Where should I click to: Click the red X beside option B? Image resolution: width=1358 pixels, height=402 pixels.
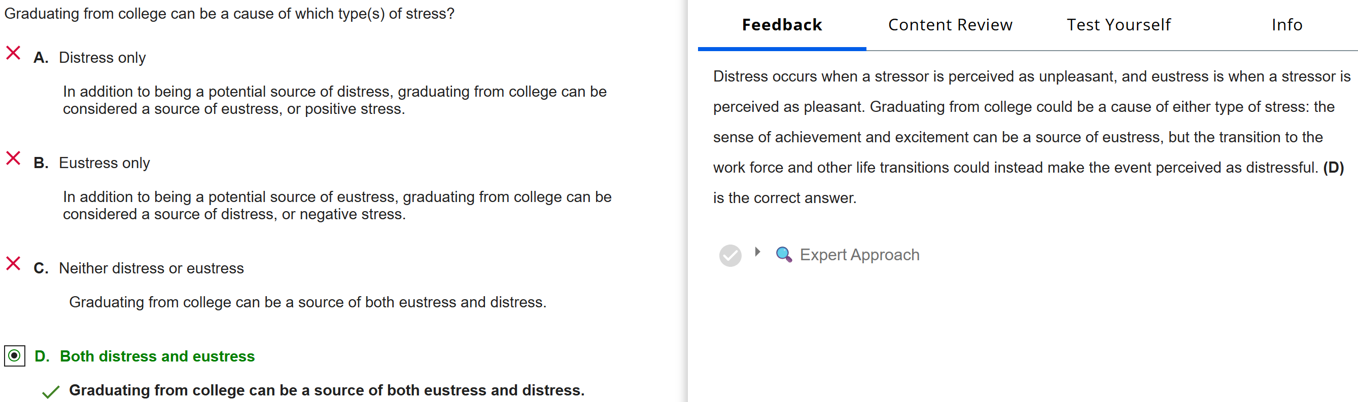coord(13,158)
